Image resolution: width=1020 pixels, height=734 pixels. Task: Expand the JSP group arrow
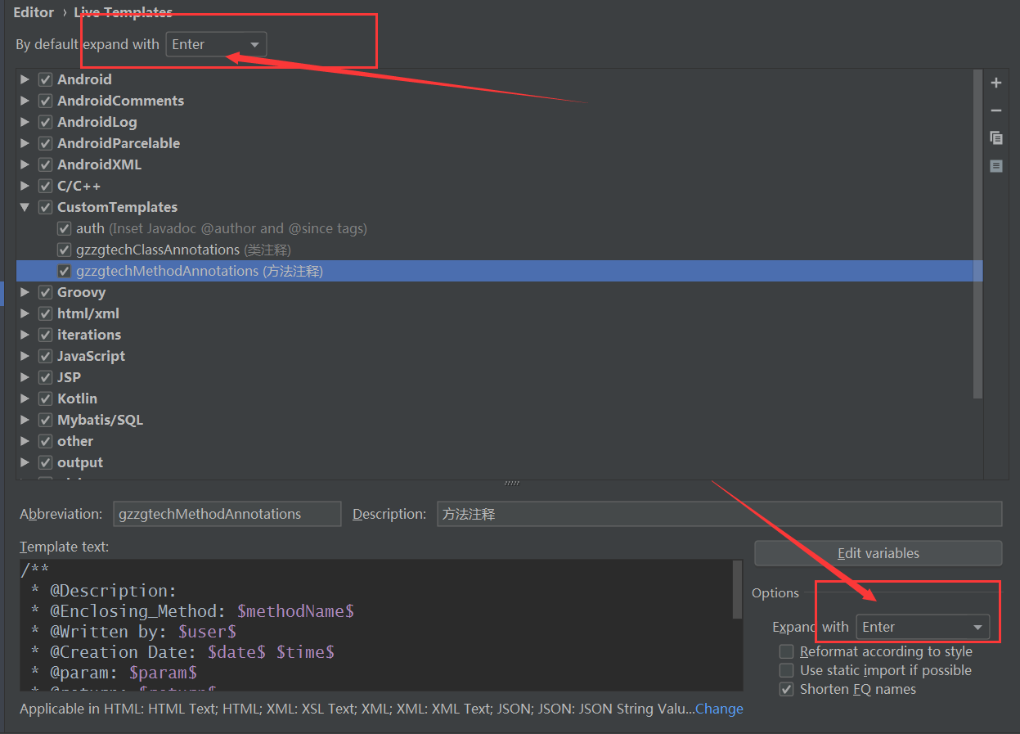[x=25, y=377]
